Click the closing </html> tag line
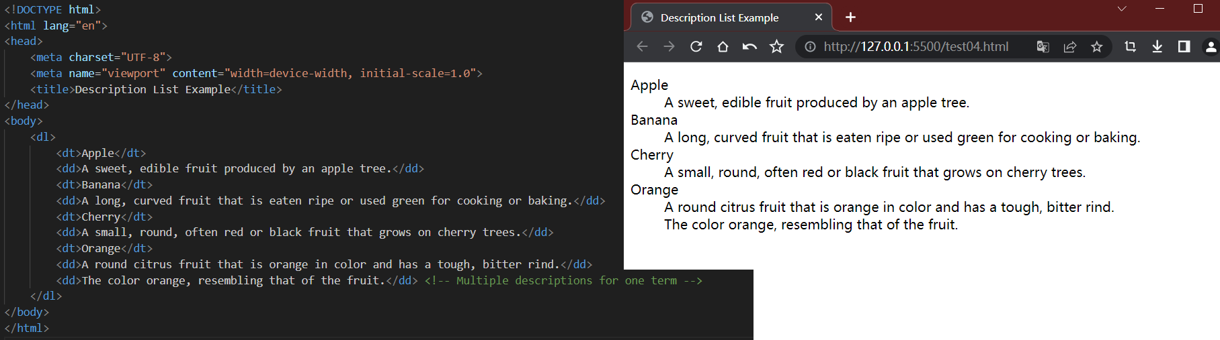 click(27, 328)
